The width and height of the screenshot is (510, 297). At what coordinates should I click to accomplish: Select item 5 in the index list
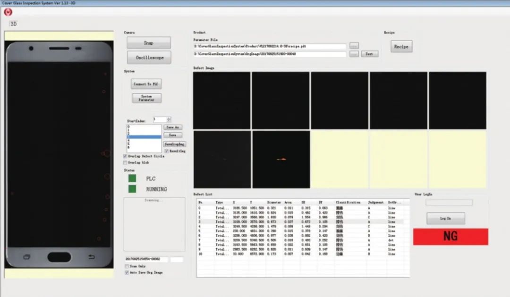[x=144, y=144]
